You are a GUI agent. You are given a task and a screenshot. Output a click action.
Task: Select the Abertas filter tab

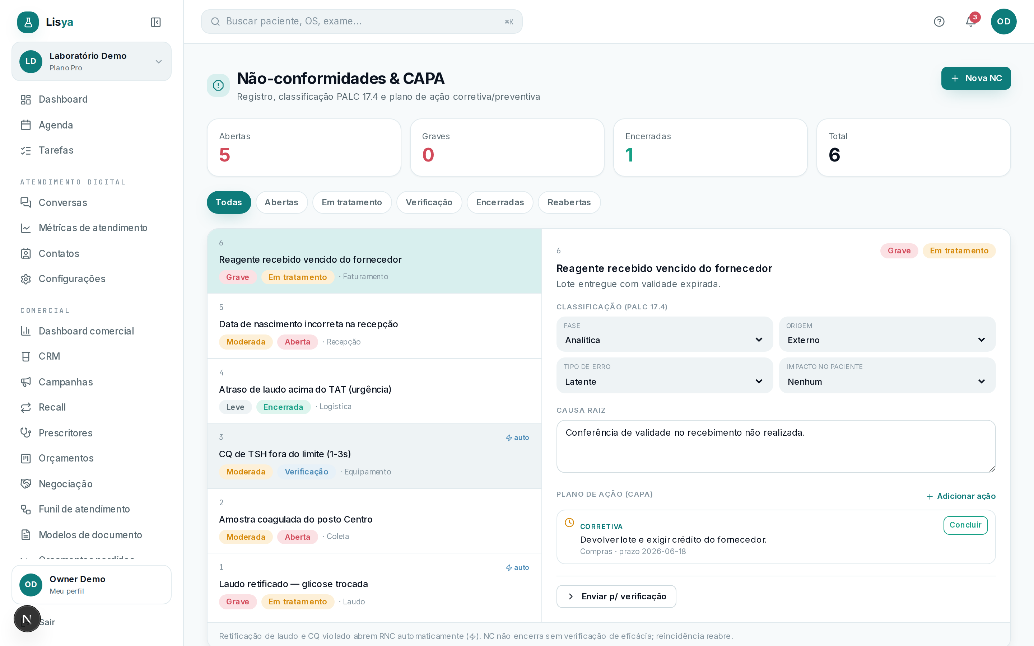pos(281,202)
